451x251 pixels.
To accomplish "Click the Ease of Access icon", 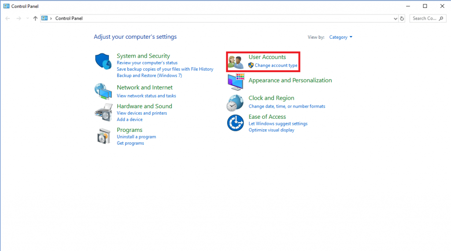I will (x=235, y=123).
